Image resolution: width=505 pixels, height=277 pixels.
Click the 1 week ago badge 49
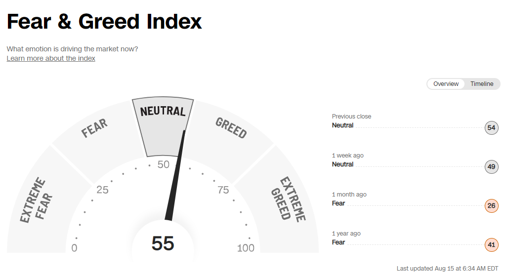[x=491, y=167]
